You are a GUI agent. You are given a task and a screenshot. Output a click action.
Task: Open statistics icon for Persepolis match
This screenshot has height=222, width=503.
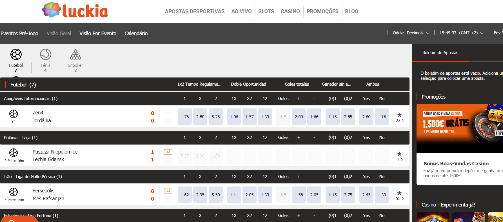pos(168,191)
